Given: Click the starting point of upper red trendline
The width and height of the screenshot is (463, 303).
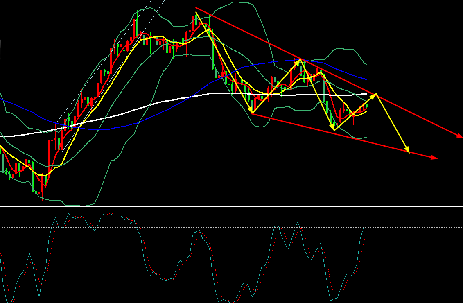Looking at the screenshot, I should (196, 8).
